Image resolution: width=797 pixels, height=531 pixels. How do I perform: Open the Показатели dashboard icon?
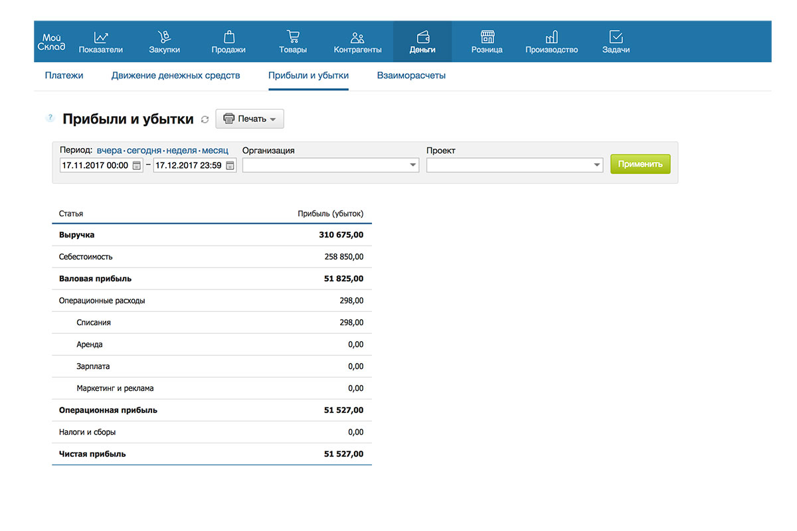pyautogui.click(x=101, y=37)
